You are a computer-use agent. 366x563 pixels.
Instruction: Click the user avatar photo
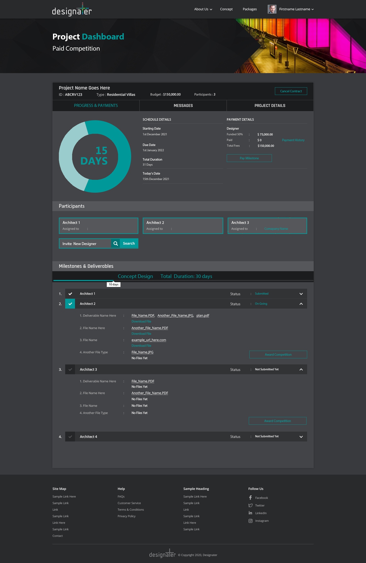[272, 9]
